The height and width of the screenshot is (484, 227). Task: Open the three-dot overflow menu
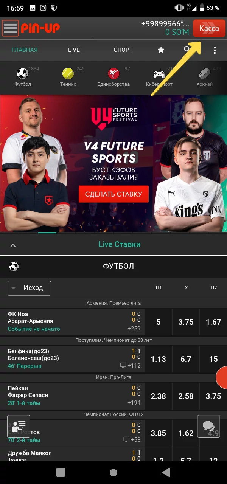click(x=215, y=50)
